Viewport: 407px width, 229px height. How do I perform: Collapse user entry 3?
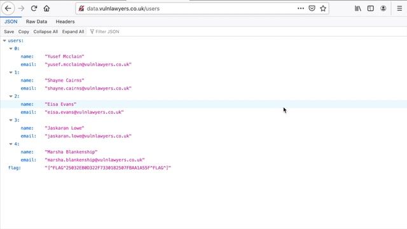coord(11,120)
